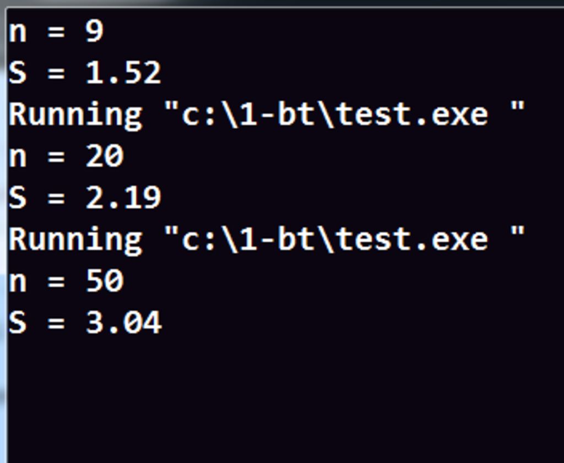Image resolution: width=564 pixels, height=463 pixels.
Task: Place the cursor on the number 20
Action: tap(105, 156)
